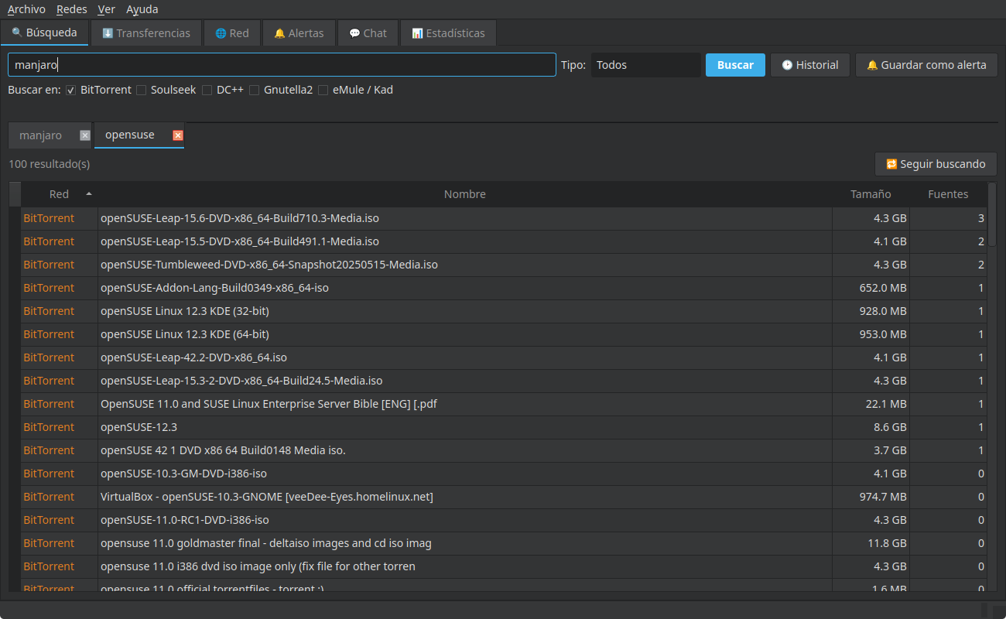This screenshot has height=619, width=1006.
Task: Switch to the Red tab
Action: pyautogui.click(x=232, y=33)
